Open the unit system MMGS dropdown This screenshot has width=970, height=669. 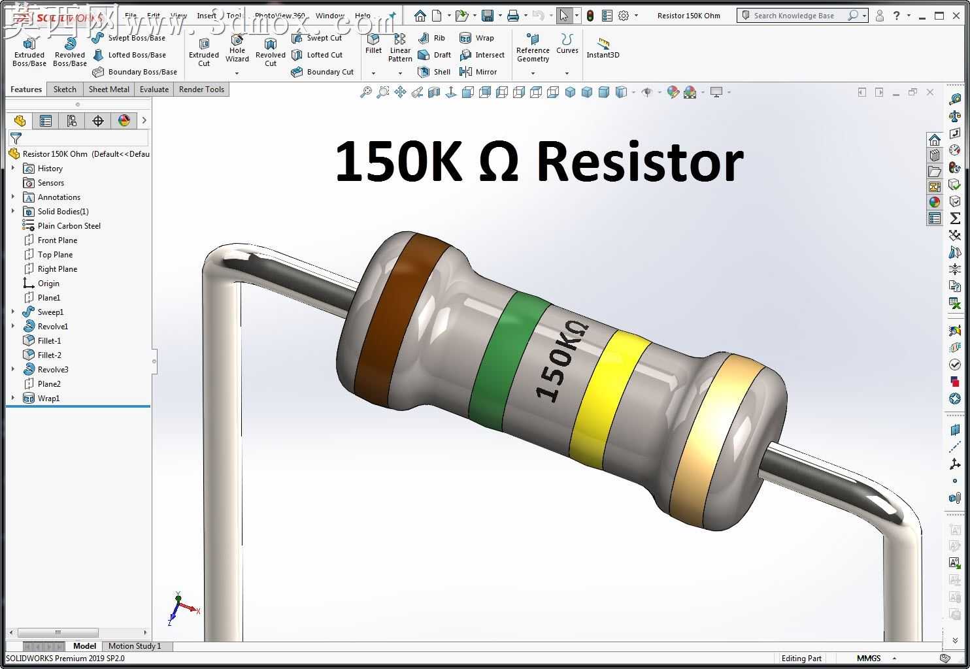point(894,659)
